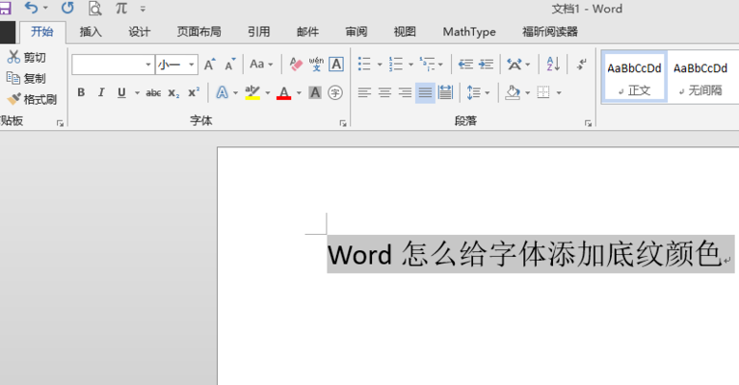Open Text Effects glowing A button
Image resolution: width=739 pixels, height=385 pixels.
pos(222,92)
